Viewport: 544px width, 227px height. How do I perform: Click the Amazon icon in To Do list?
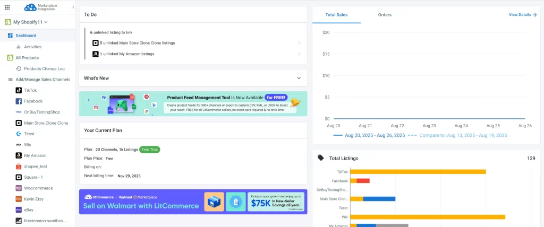96,54
